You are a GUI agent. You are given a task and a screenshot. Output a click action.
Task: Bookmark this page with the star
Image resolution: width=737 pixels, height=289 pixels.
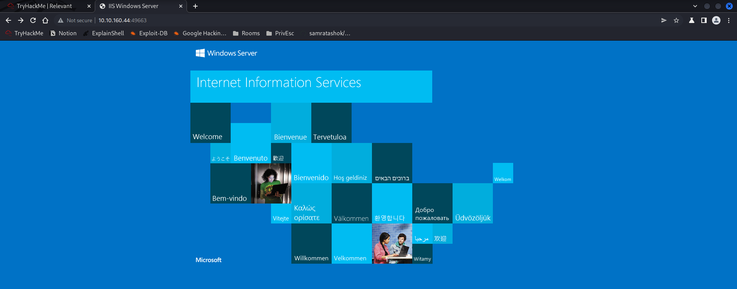[676, 20]
